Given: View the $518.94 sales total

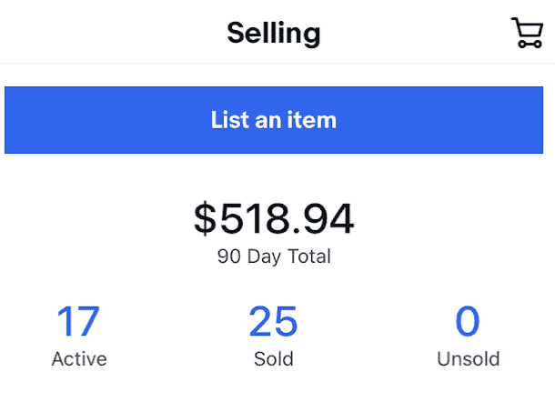Looking at the screenshot, I should (274, 218).
